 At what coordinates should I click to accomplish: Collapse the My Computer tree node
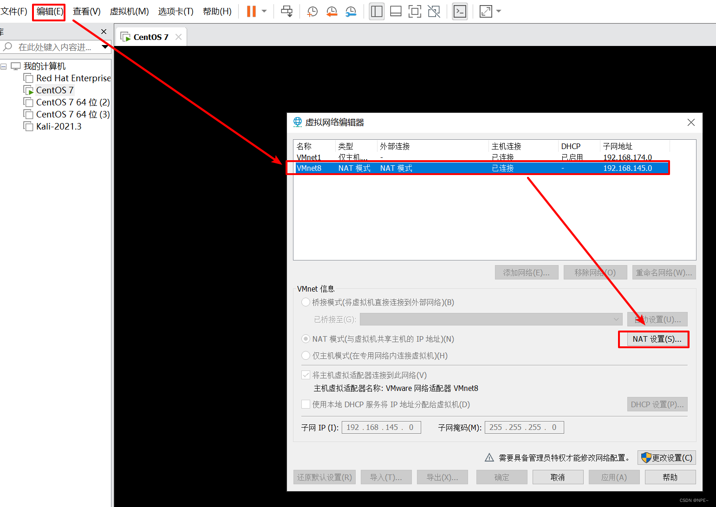point(4,66)
